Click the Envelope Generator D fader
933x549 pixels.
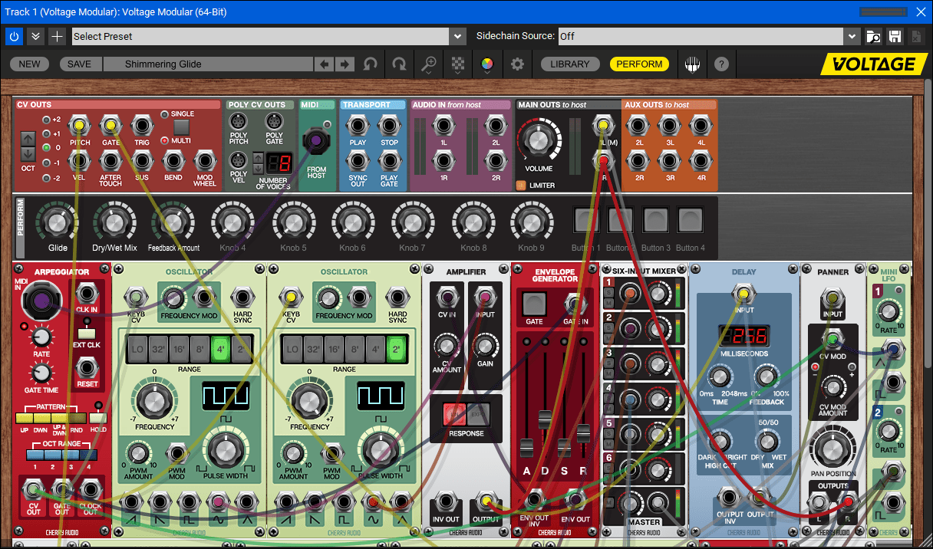(x=545, y=419)
